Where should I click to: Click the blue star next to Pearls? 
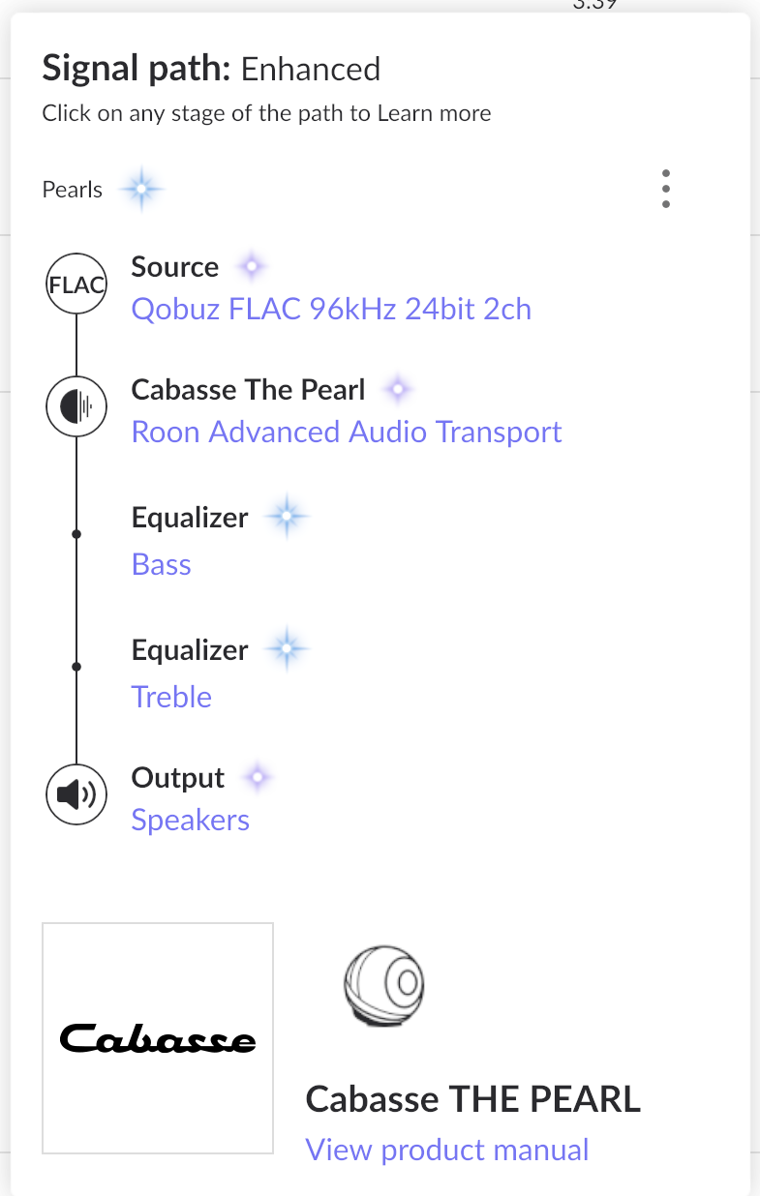pos(141,190)
